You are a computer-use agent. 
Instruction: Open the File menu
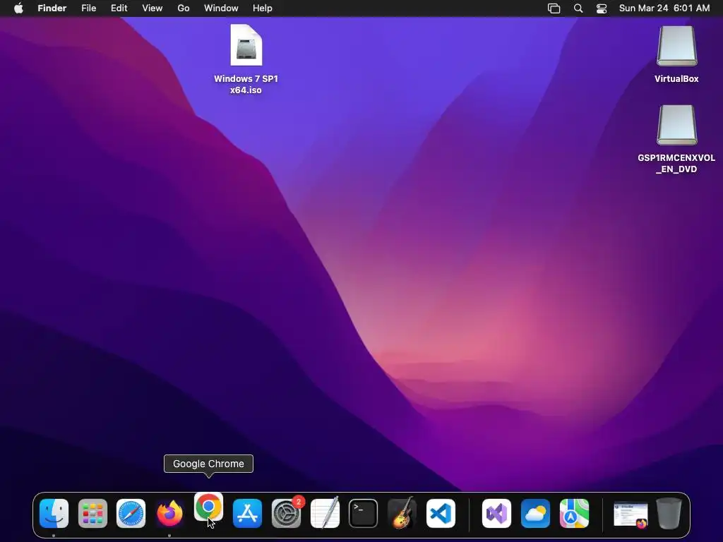[88, 8]
